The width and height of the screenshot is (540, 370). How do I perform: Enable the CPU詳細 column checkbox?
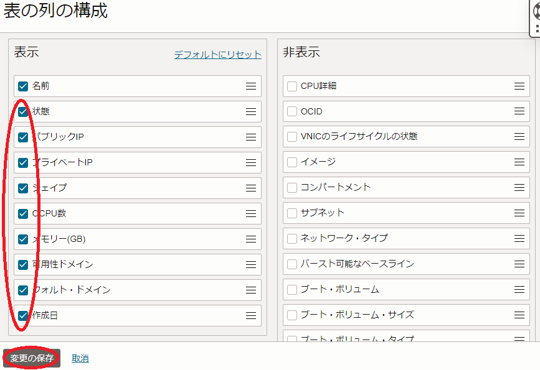[292, 86]
